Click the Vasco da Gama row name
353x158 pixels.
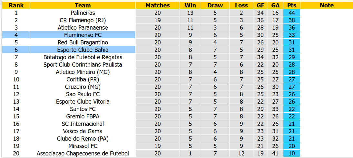83,131
